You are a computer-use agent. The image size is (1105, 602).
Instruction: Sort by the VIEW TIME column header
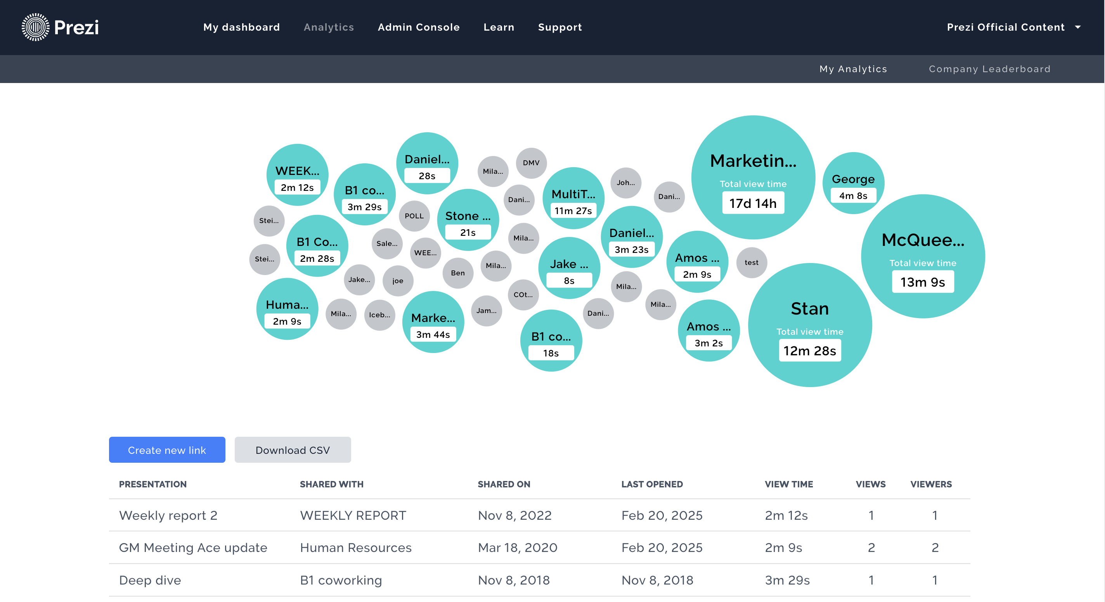[x=788, y=484]
